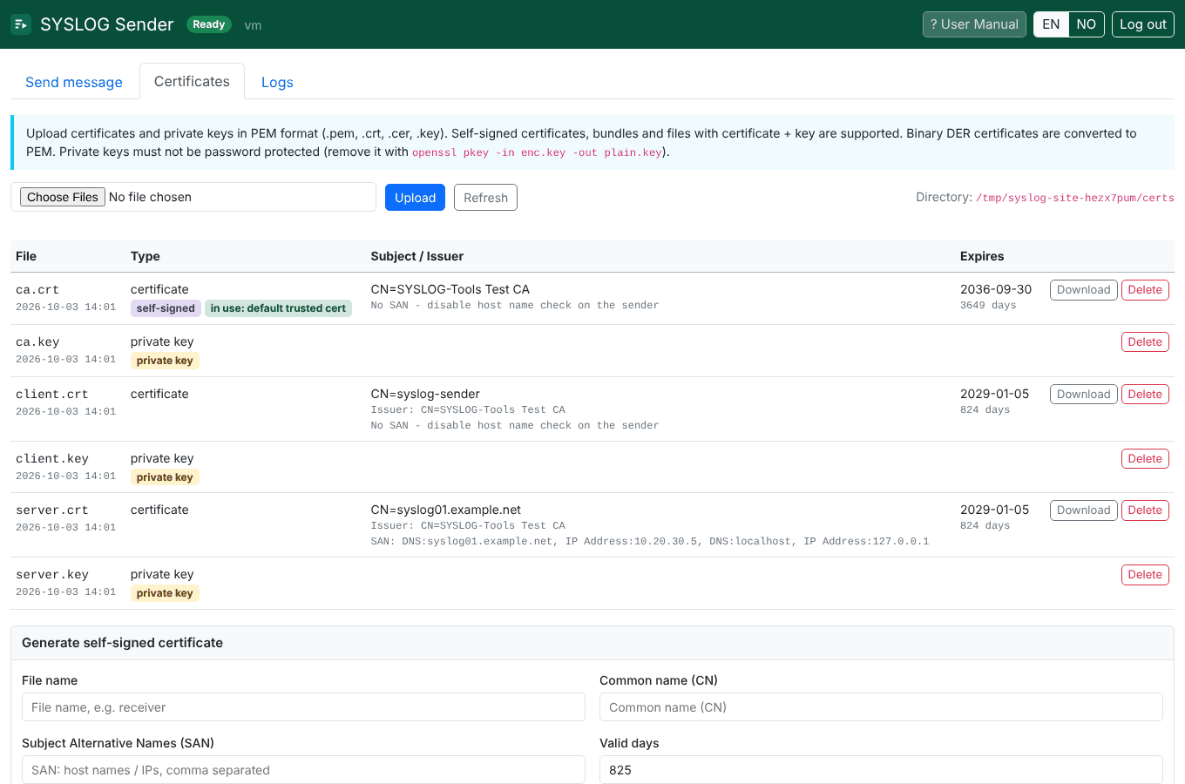Click the server.crt SAN details line
Image resolution: width=1185 pixels, height=784 pixels.
[650, 541]
